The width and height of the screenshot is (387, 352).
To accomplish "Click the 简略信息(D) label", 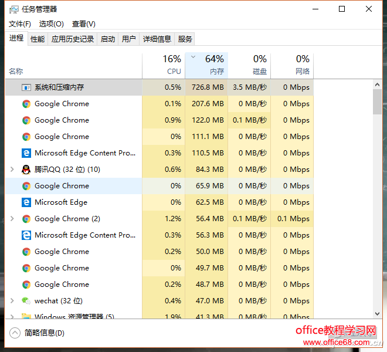I will 45,333.
